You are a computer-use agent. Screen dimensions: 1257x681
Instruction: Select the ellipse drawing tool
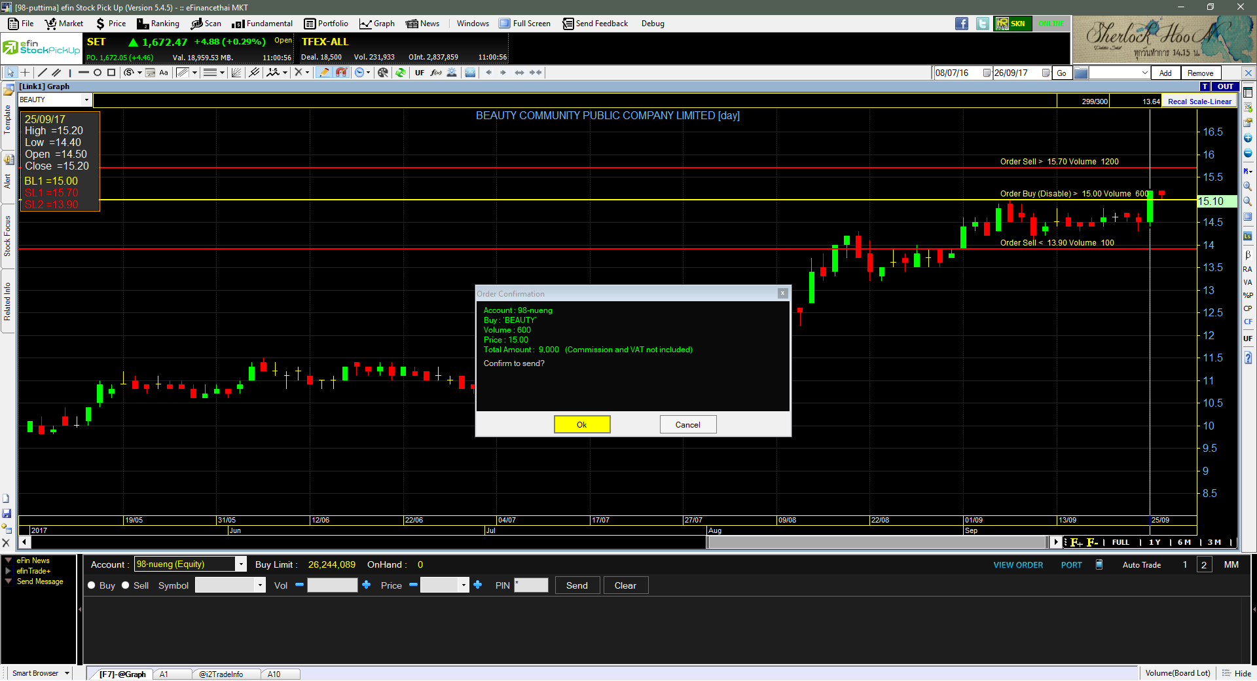pyautogui.click(x=98, y=73)
